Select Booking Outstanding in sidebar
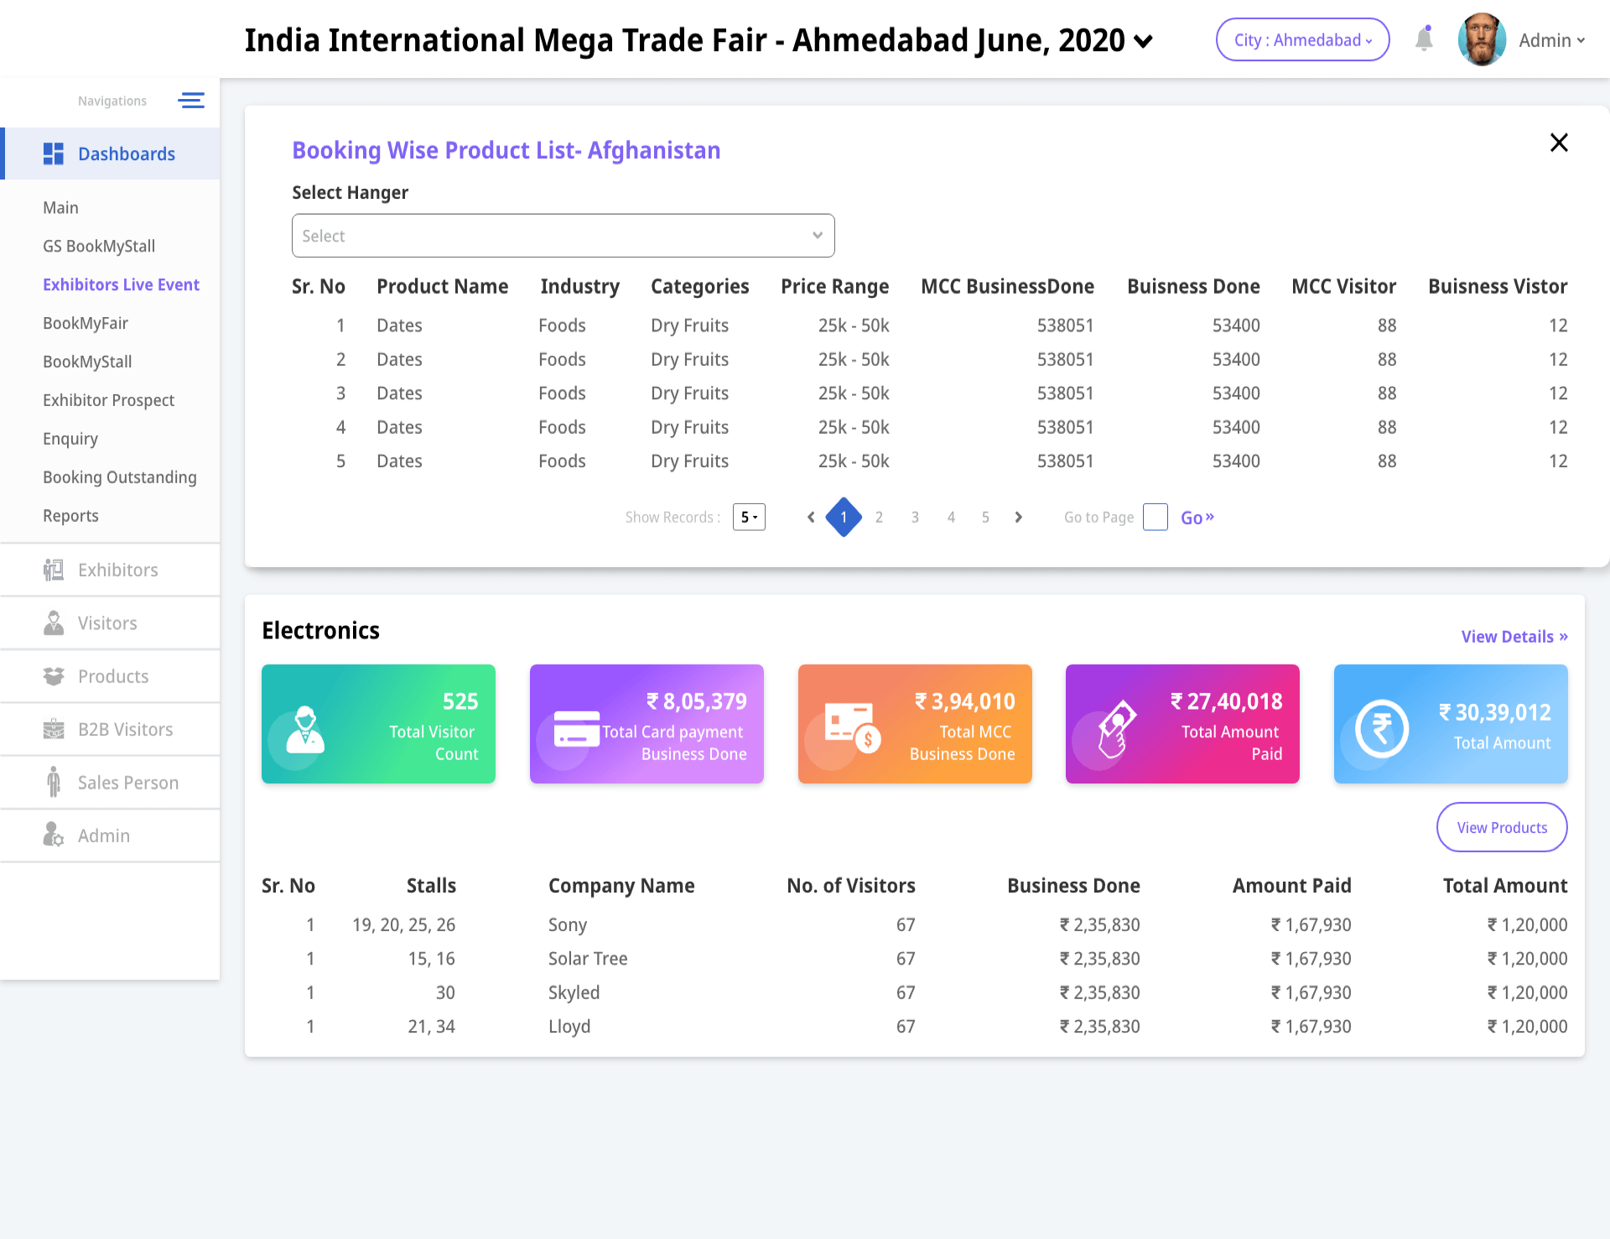Image resolution: width=1610 pixels, height=1239 pixels. [119, 477]
